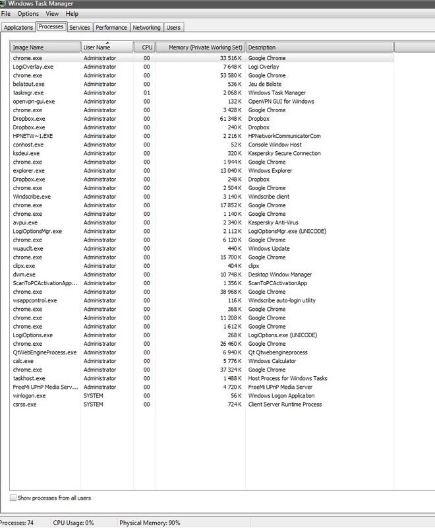Select the LogiOptions.exe process
The height and width of the screenshot is (528, 435).
pos(202,335)
